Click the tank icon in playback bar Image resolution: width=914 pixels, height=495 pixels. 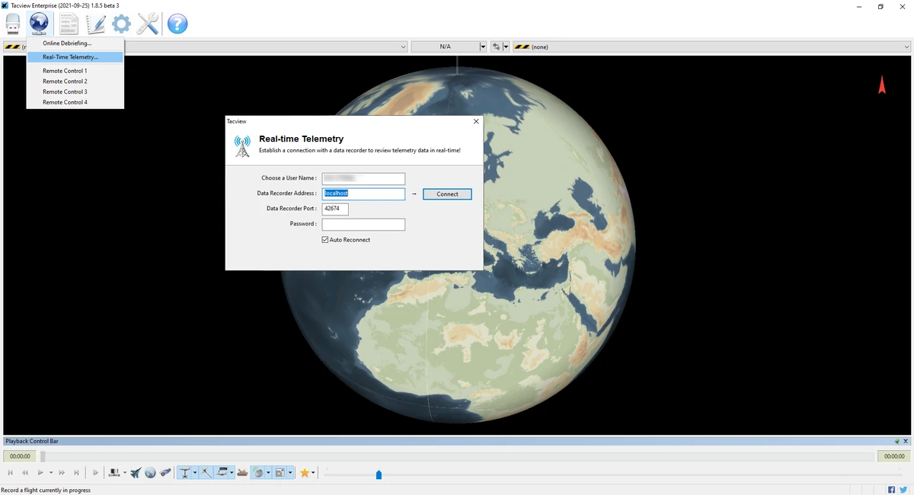(243, 473)
